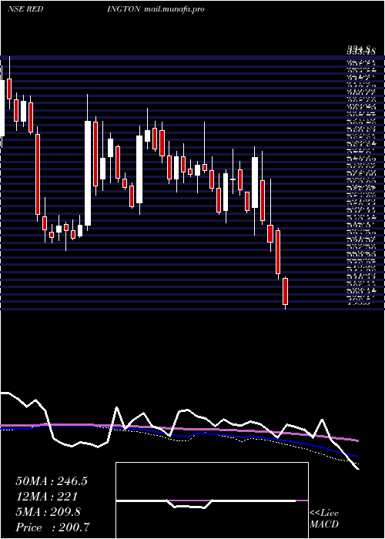The height and width of the screenshot is (539, 385).
Task: Click the <<Live MACD label
Action: (x=324, y=519)
